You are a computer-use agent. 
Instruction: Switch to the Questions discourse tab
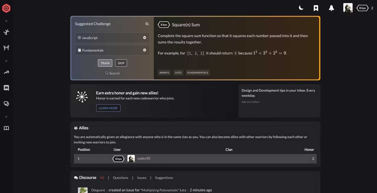121,178
